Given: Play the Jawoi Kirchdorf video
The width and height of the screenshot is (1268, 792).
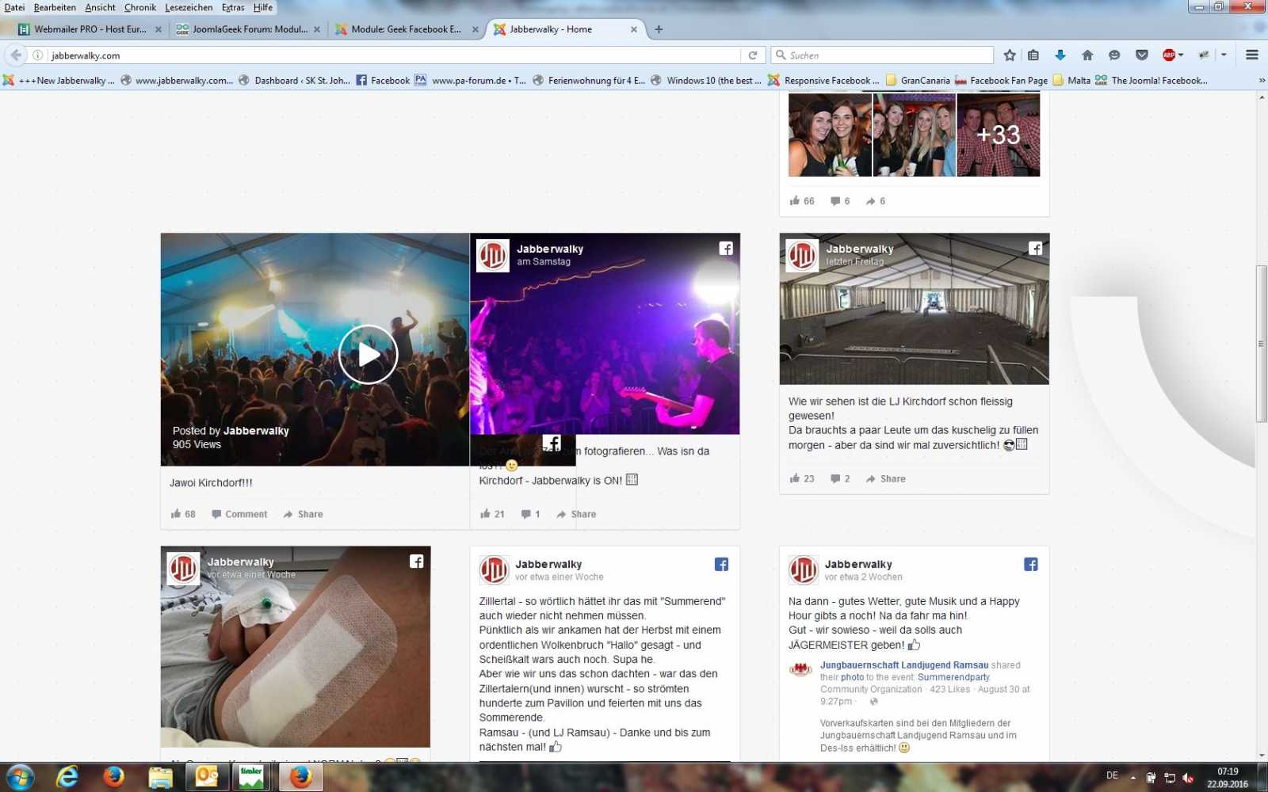Looking at the screenshot, I should [368, 354].
